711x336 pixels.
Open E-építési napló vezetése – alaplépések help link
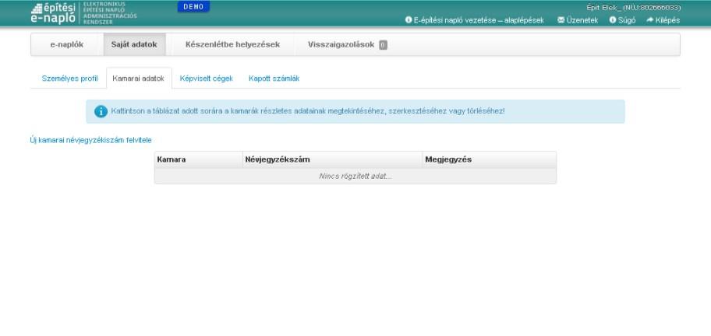click(x=474, y=20)
